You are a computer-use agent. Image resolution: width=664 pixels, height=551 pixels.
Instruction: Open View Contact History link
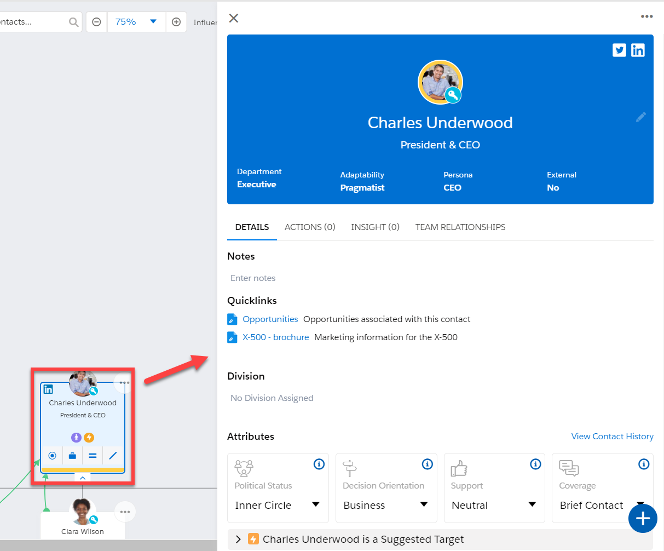[613, 437]
